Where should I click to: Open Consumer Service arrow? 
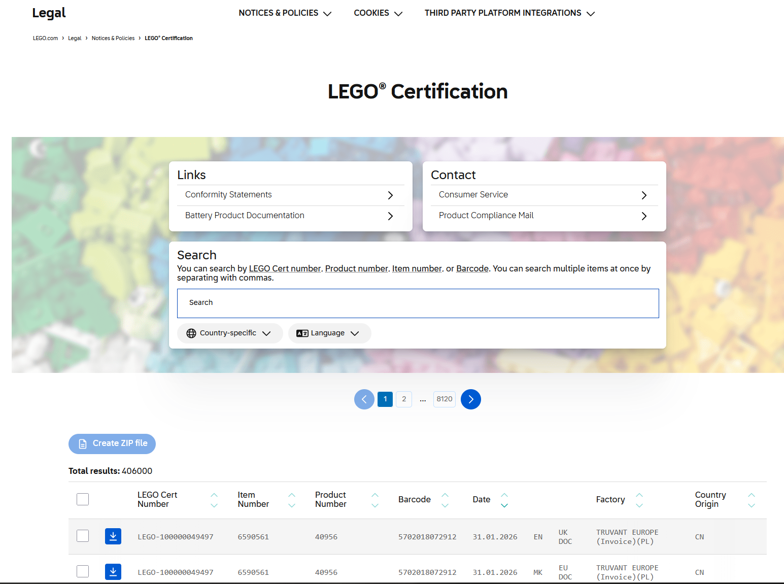tap(644, 195)
